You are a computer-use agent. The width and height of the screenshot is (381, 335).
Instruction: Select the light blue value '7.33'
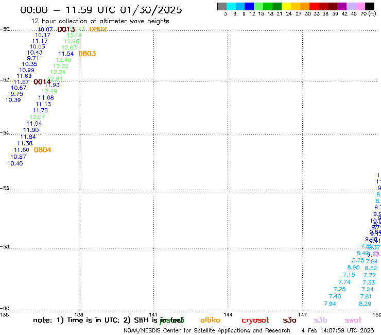click(x=369, y=282)
